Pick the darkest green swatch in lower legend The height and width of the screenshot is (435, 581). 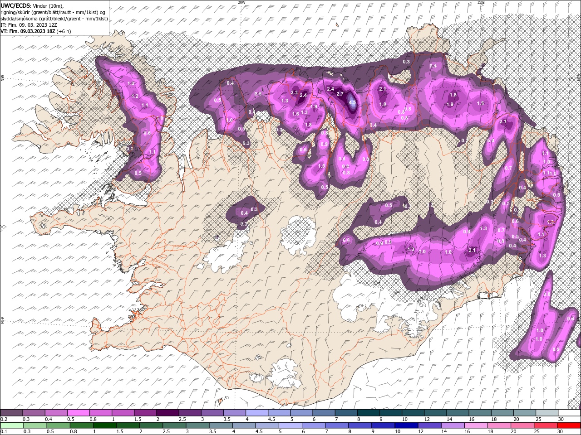[x=104, y=425]
